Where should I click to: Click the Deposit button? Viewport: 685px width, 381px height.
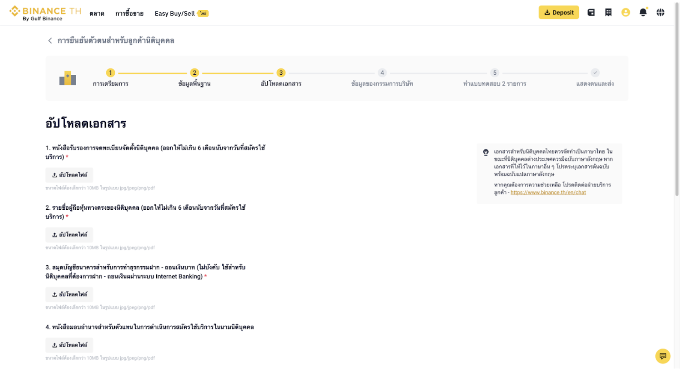click(559, 12)
